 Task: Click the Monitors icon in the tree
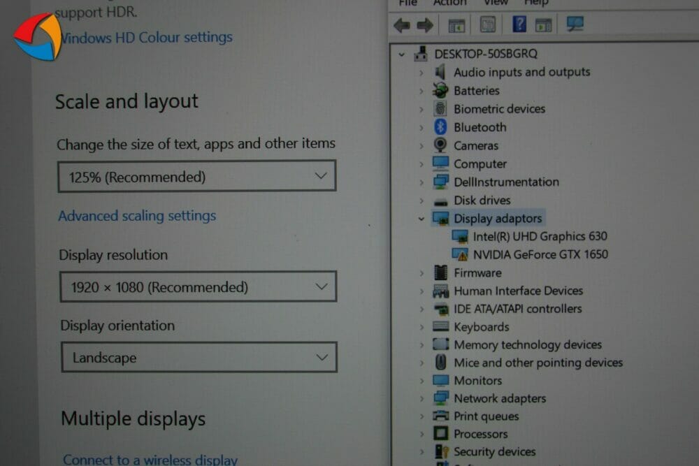click(x=441, y=380)
